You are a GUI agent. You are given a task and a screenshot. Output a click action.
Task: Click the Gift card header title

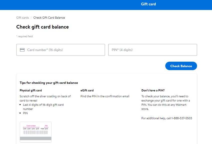coord(148,4)
